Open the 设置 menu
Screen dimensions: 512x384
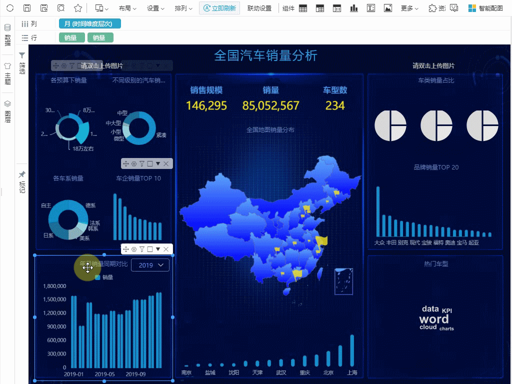[155, 8]
